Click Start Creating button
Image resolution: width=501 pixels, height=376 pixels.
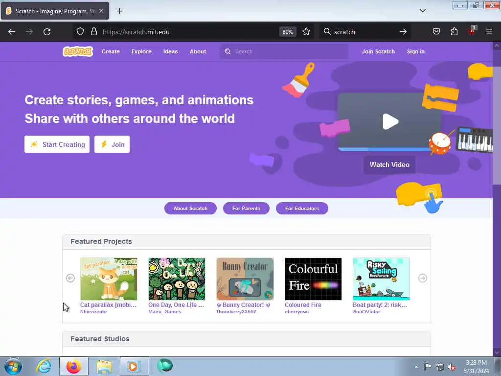pos(57,144)
